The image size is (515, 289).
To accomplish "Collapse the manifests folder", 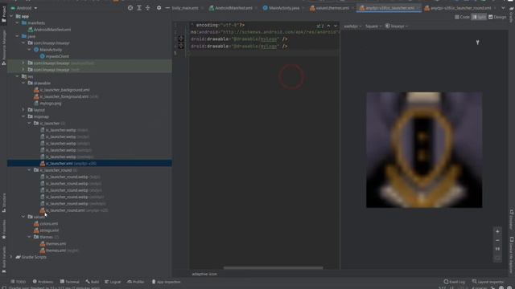I will click(x=18, y=23).
